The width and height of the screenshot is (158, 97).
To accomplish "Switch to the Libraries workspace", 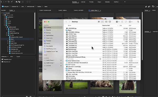I will tap(83, 2).
